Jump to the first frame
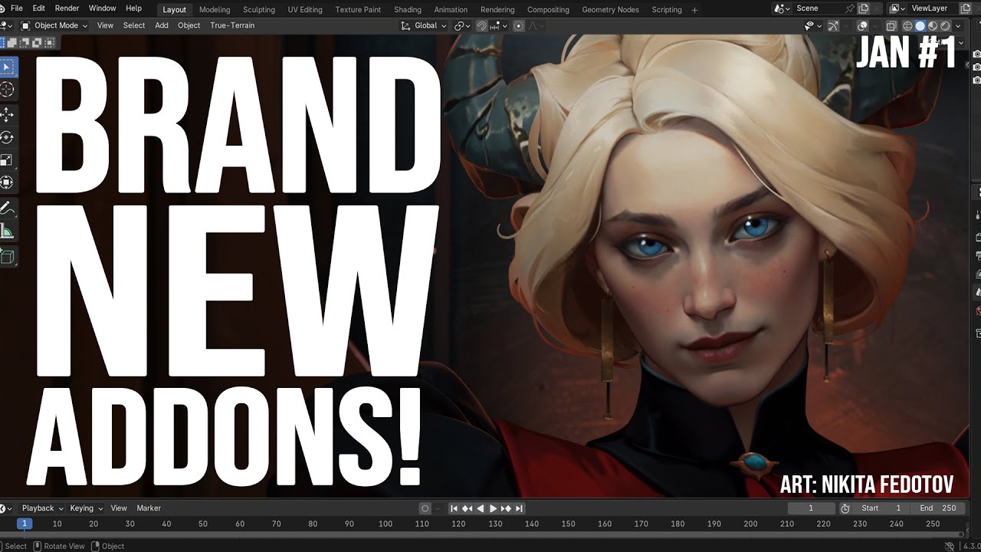 click(x=454, y=508)
